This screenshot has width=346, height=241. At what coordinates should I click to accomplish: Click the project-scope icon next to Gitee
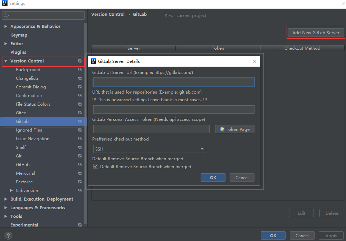coord(80,113)
